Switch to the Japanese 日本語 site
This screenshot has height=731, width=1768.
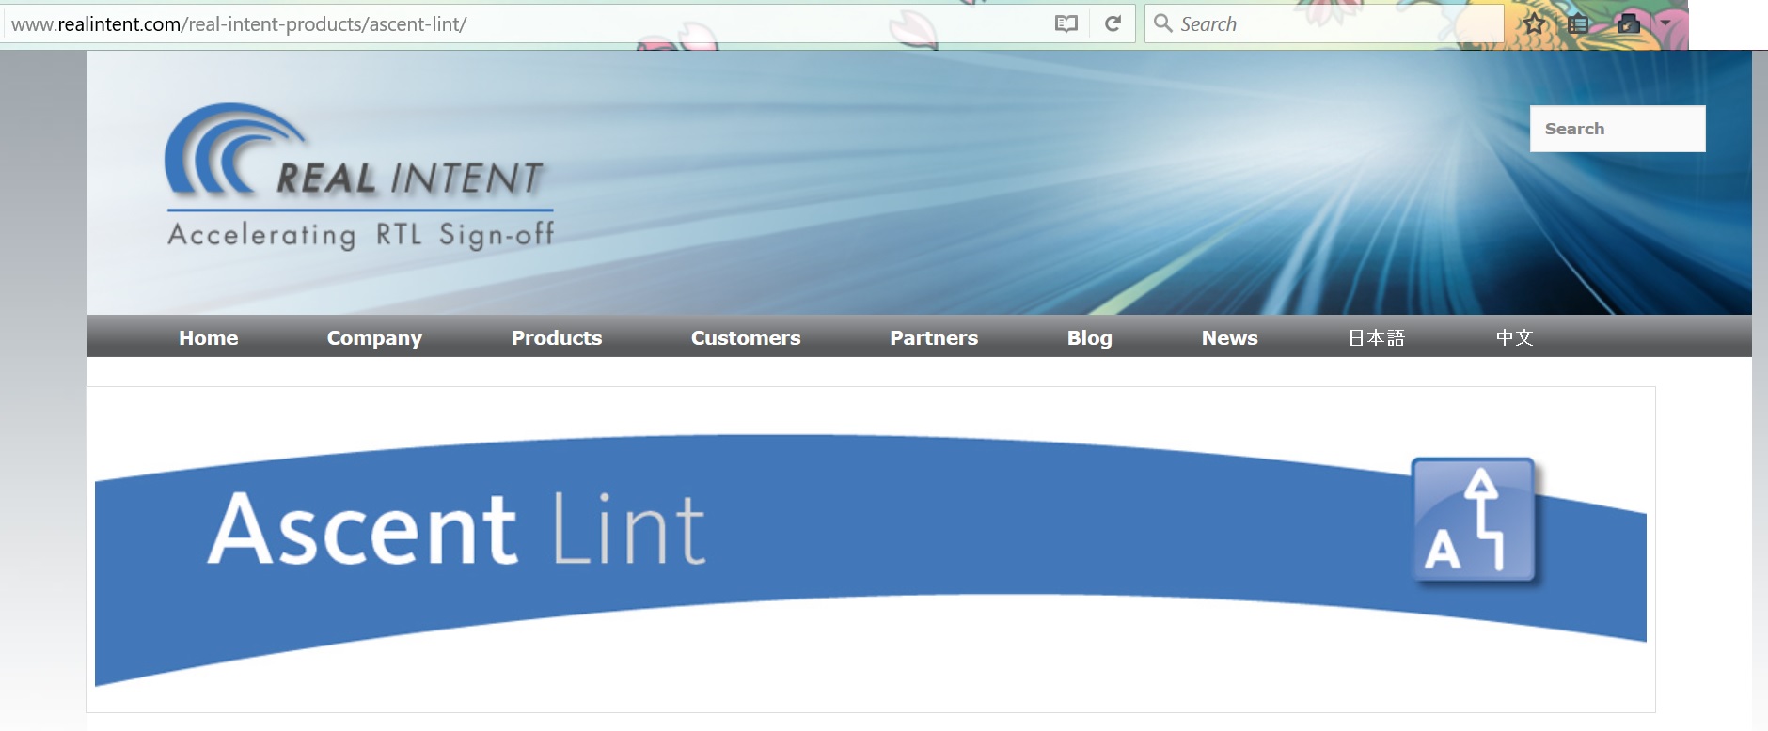point(1376,338)
